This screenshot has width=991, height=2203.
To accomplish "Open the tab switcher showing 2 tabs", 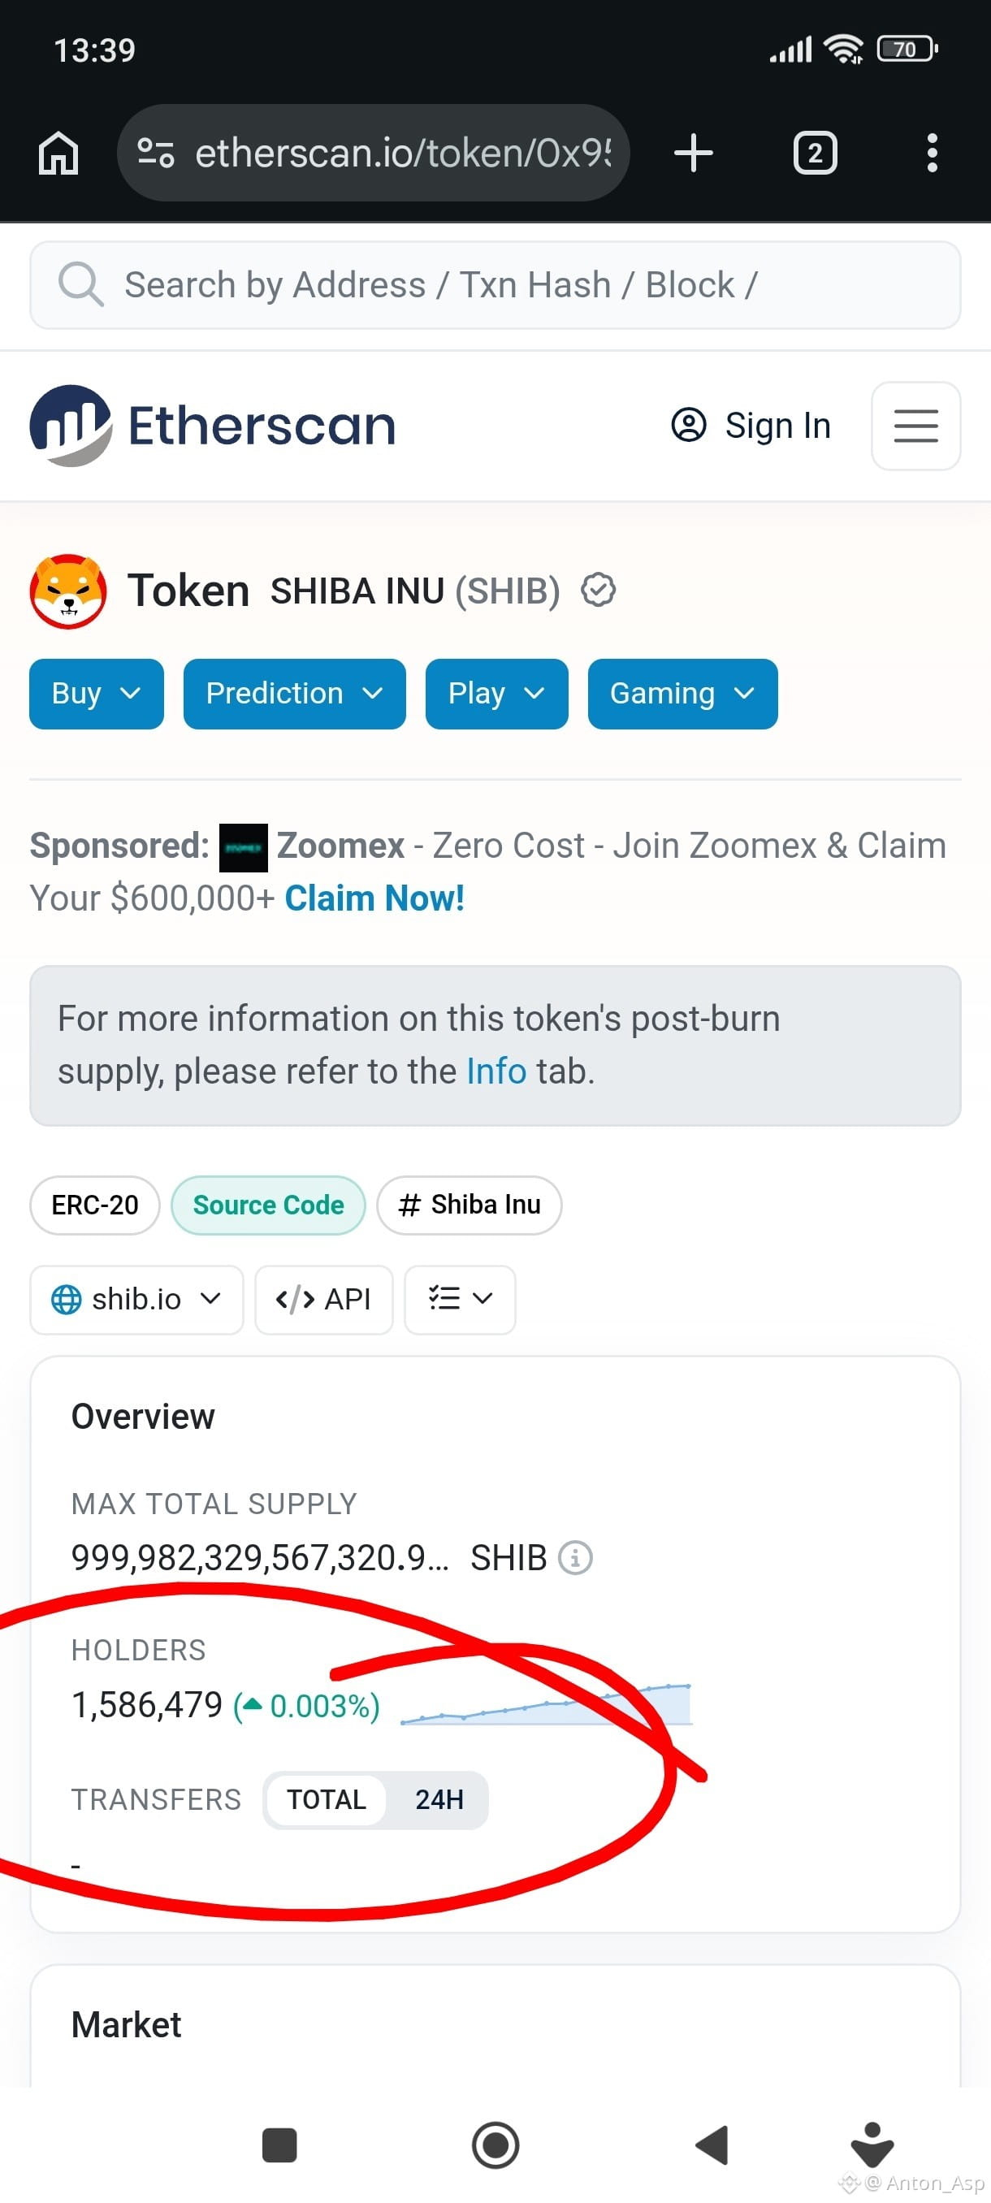I will [815, 153].
